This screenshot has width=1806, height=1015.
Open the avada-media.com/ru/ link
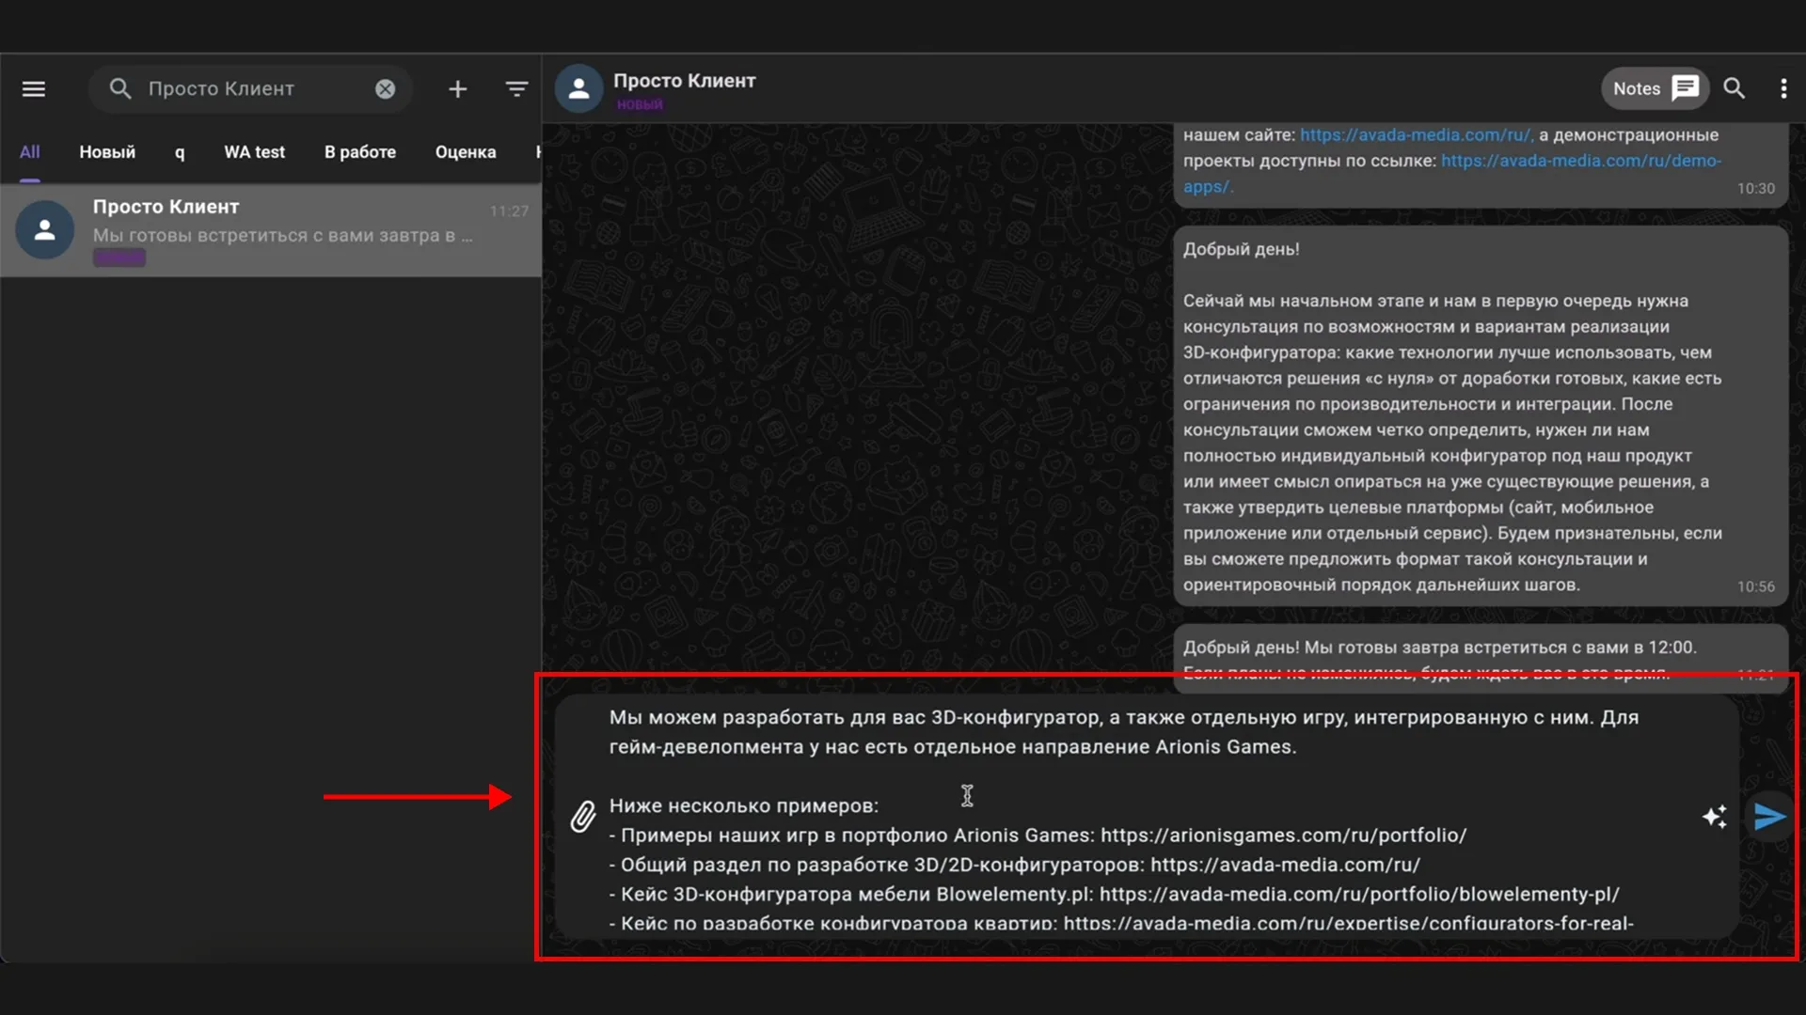coord(1417,135)
